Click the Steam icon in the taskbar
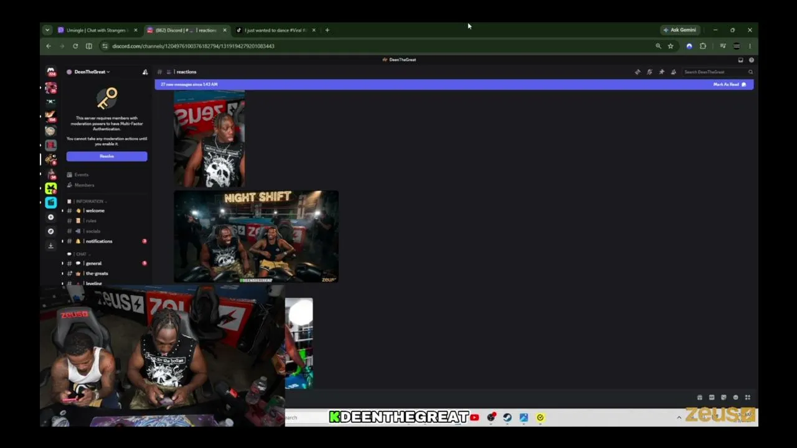The width and height of the screenshot is (797, 448). click(507, 418)
